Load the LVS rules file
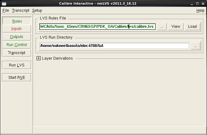207x135 pixels. pyautogui.click(x=192, y=27)
